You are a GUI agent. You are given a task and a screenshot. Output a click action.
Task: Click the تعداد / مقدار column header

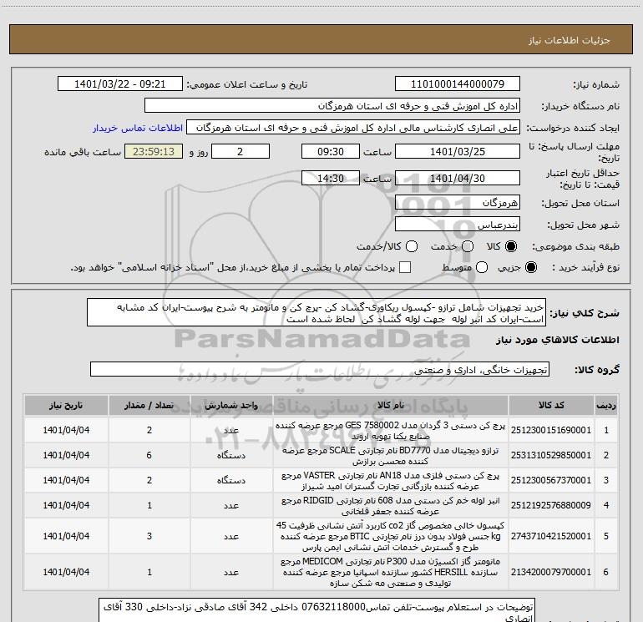point(149,405)
